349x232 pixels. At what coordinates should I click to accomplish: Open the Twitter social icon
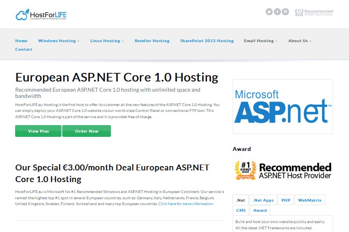269,12
